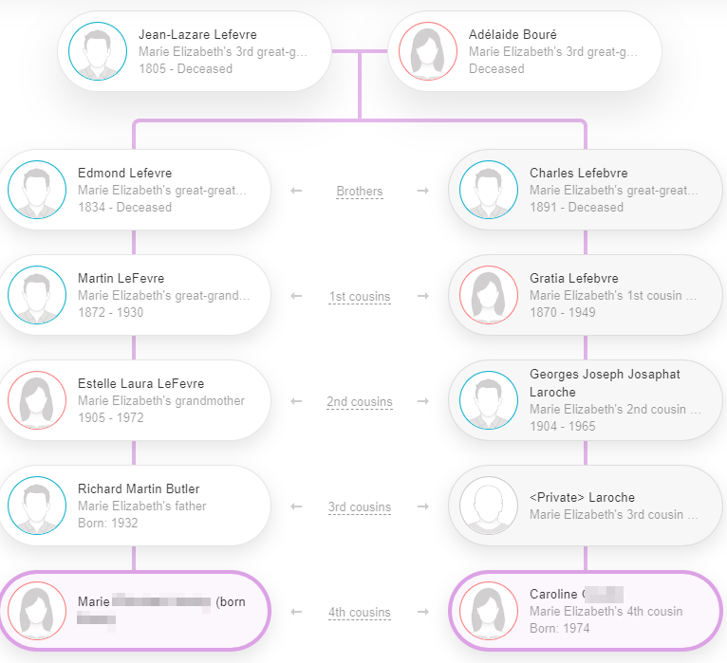Click the 1st cousins relationship label
727x663 pixels.
click(x=360, y=297)
